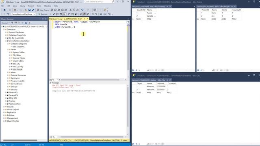The width and height of the screenshot is (260, 146).
Task: Click the Decrease Indent icon
Action: [101, 14]
